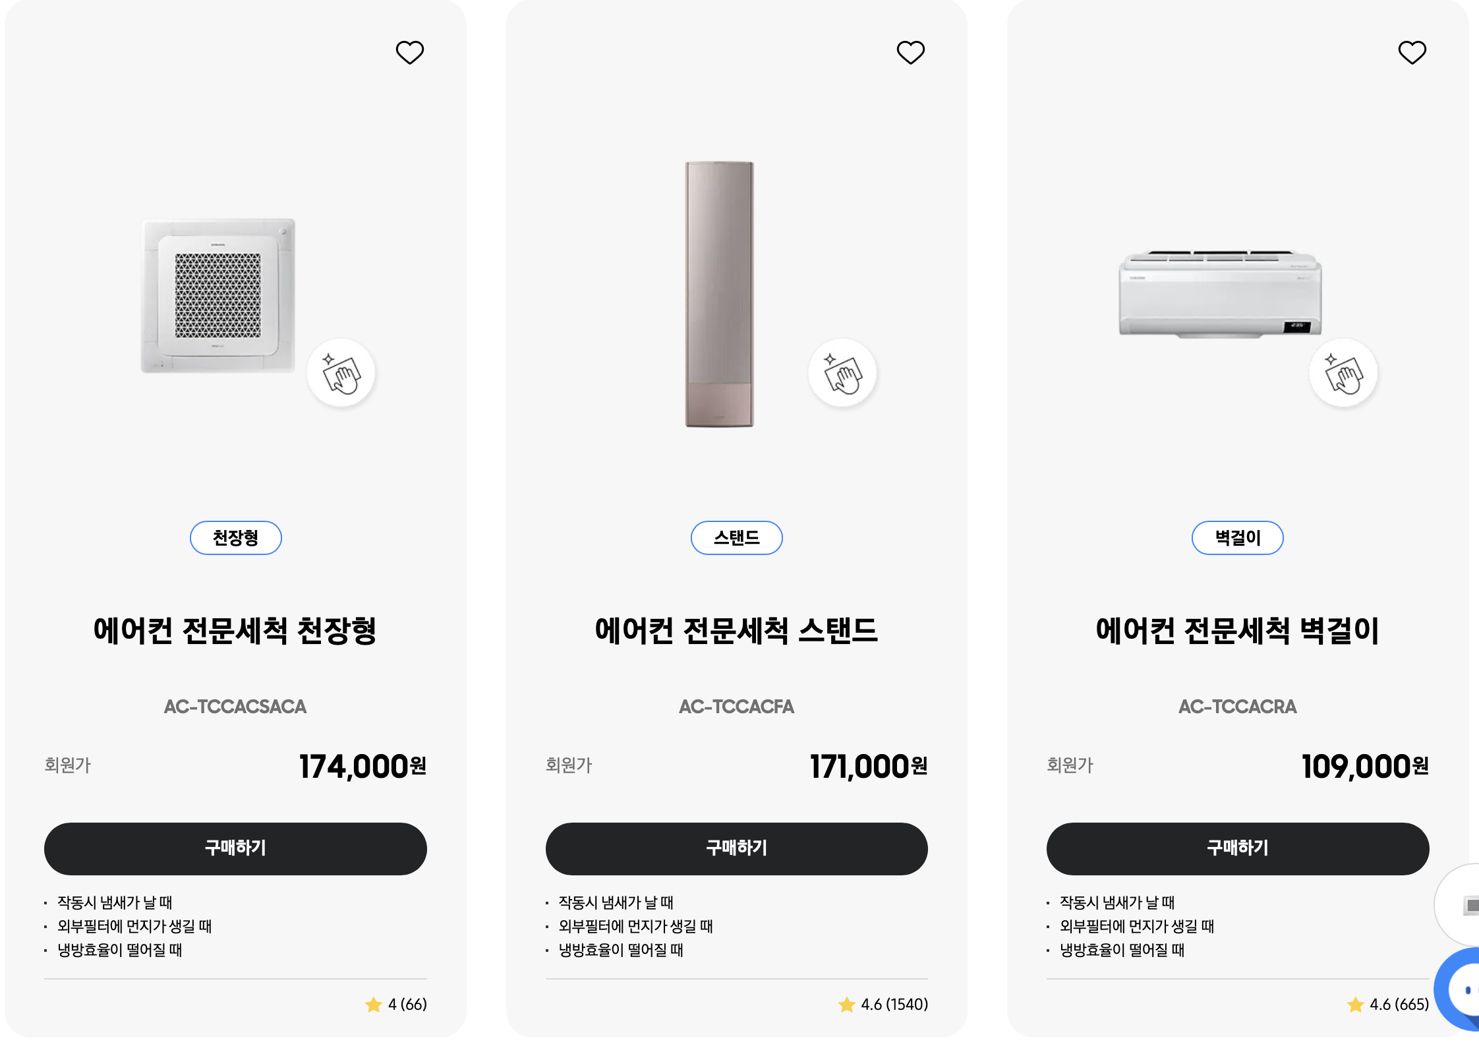The height and width of the screenshot is (1052, 1479).
Task: Click the heart icon on 벽걸이 product card
Action: (x=1412, y=52)
